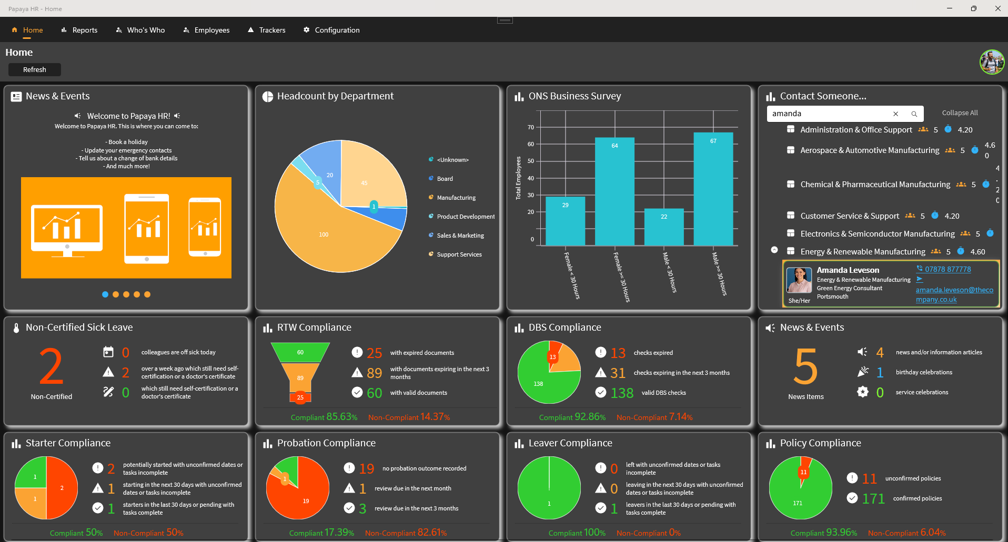
Task: Expand the Electronics & Semiconductor Manufacturing department
Action: 878,233
